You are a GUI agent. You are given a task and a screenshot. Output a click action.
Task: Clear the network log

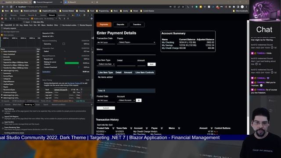[6, 18]
